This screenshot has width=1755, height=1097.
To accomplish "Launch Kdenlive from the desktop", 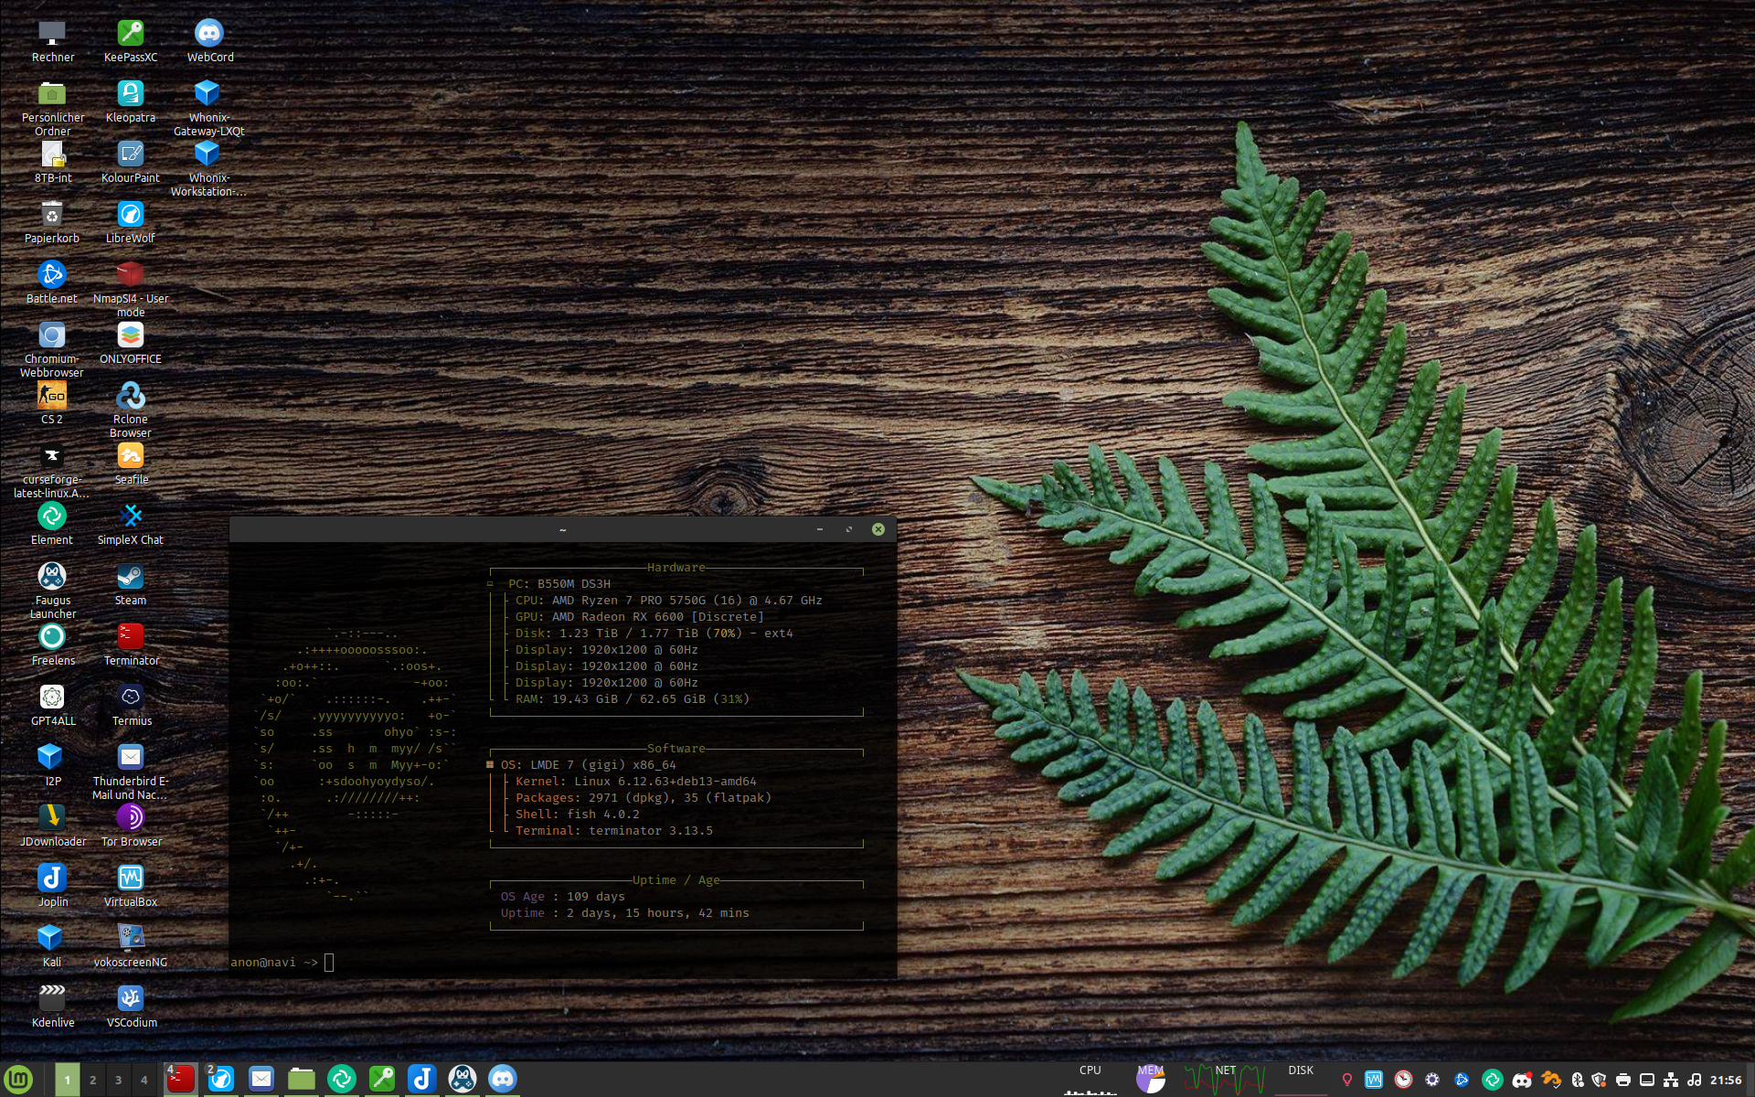I will click(52, 999).
